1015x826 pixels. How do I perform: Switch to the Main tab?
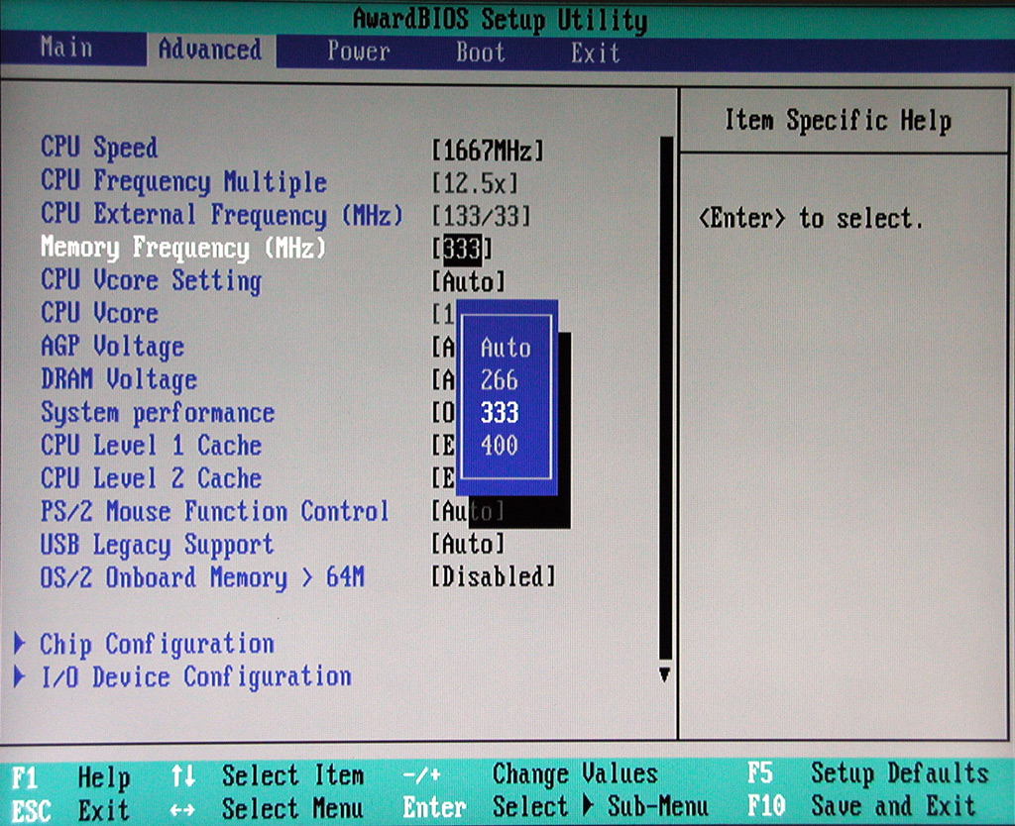coord(66,48)
